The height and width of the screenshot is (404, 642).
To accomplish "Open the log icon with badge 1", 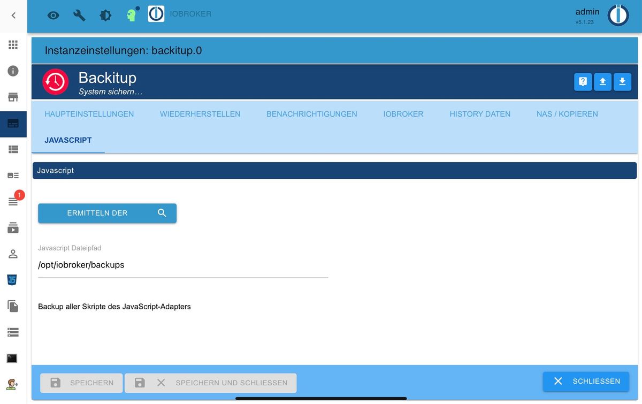I will (x=13, y=201).
